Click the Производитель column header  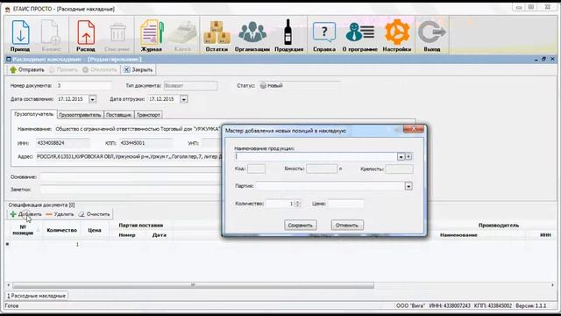(499, 226)
